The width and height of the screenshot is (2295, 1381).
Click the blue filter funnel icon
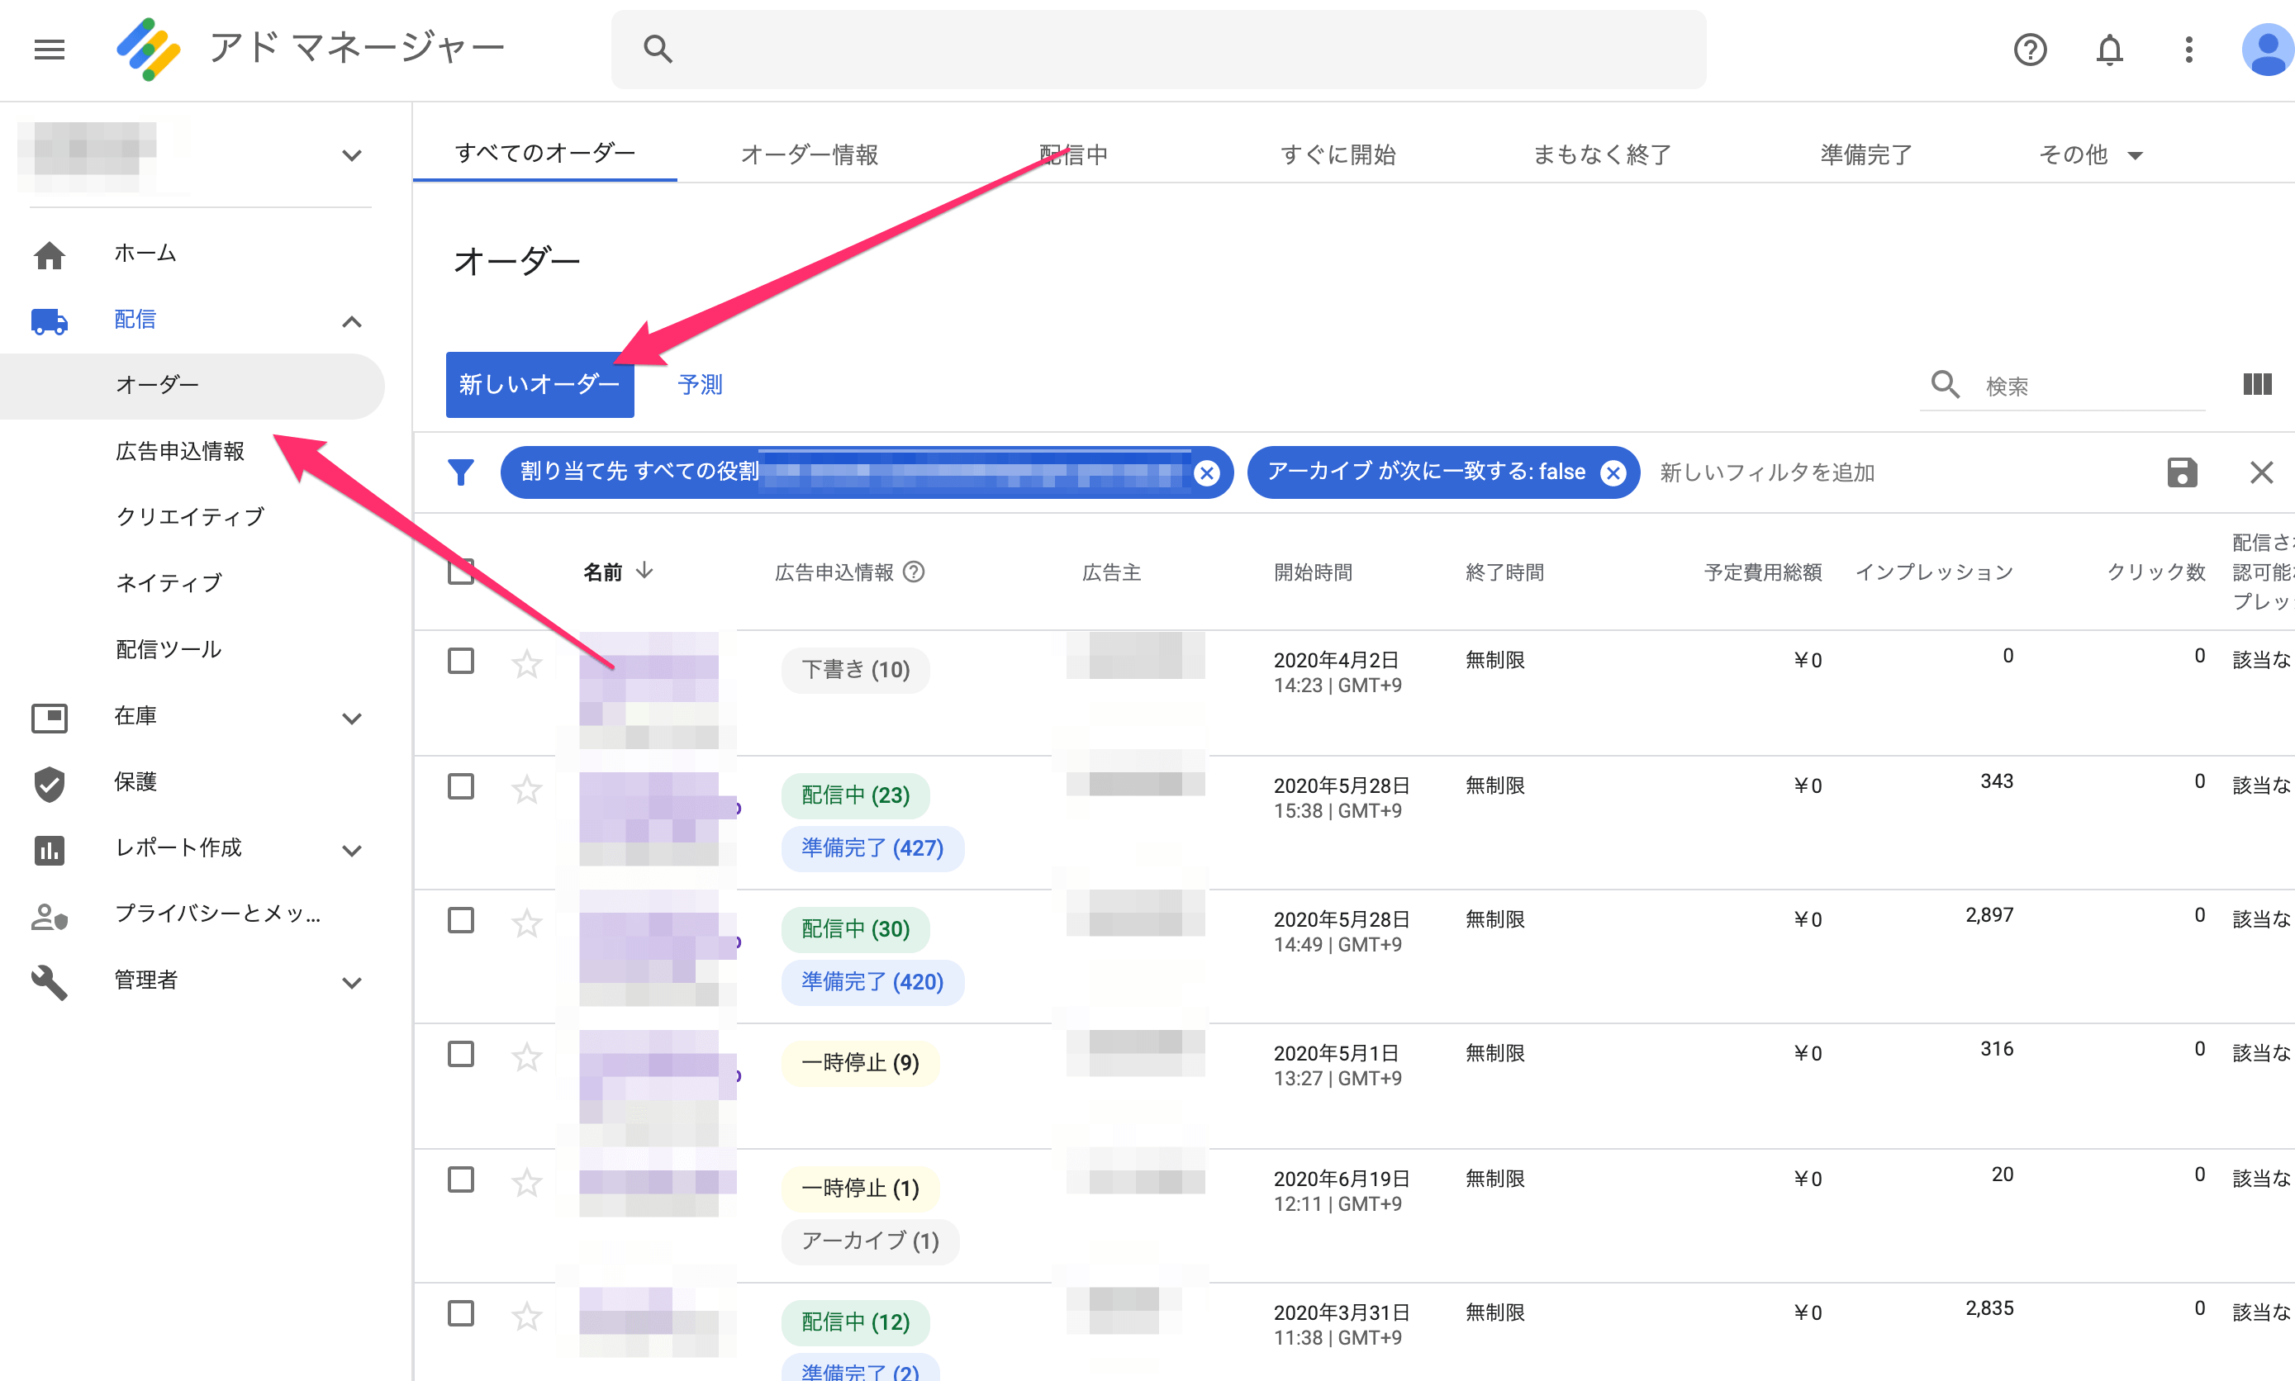[461, 472]
